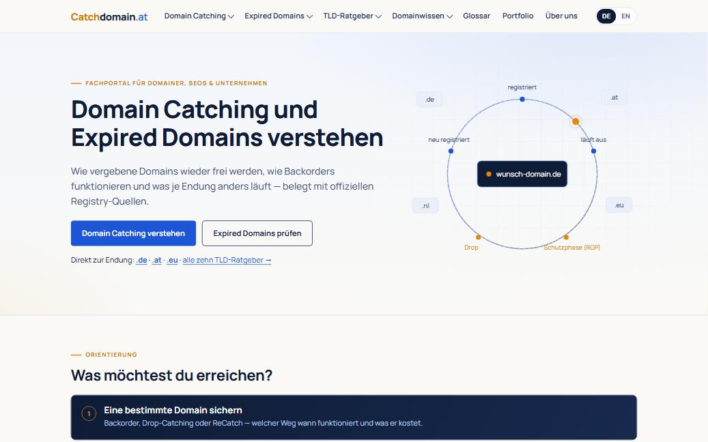Follow the .de link under Direkt zur Endung

[141, 261]
